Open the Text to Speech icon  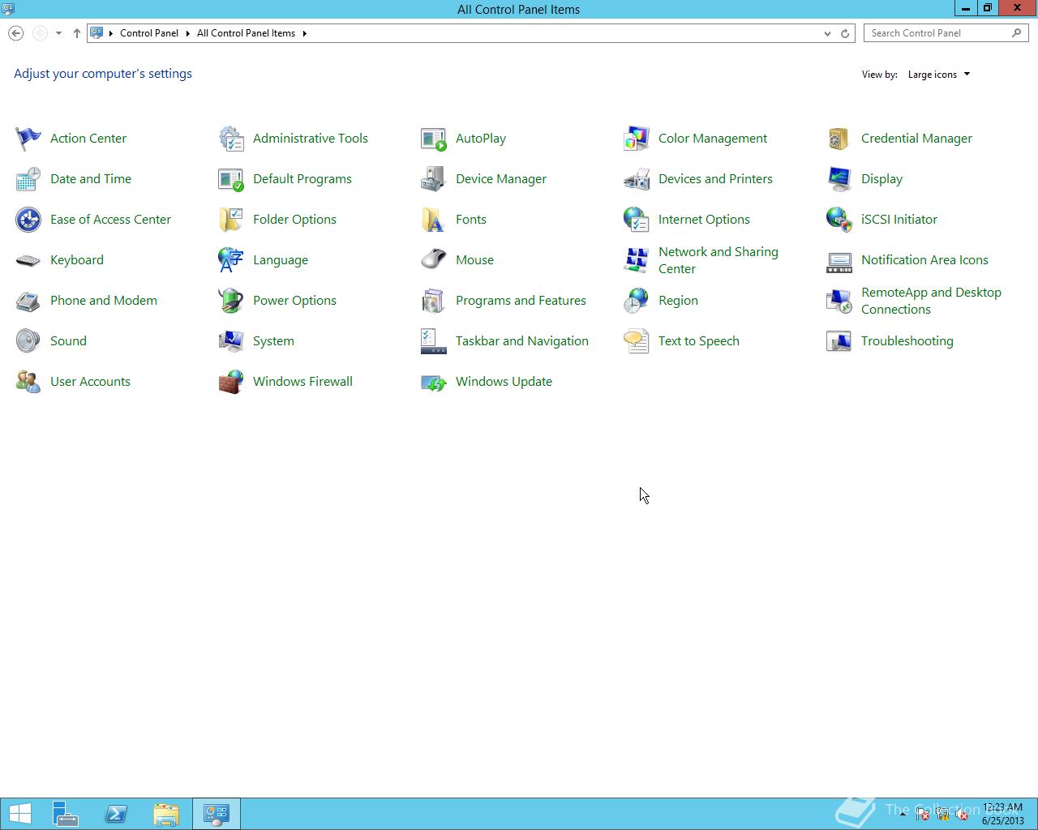click(x=637, y=341)
